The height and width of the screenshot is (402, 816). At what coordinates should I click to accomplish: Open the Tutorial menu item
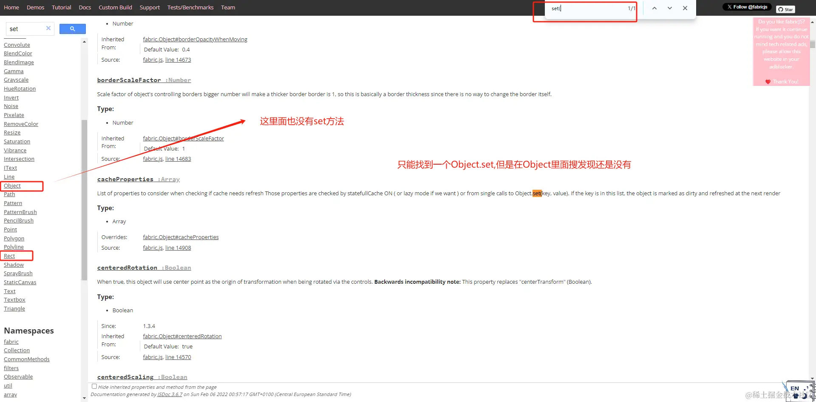[x=62, y=7]
